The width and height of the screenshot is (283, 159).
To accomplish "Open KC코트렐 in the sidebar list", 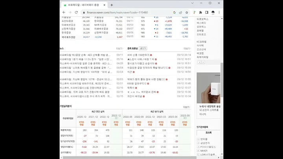I will pos(201,42).
